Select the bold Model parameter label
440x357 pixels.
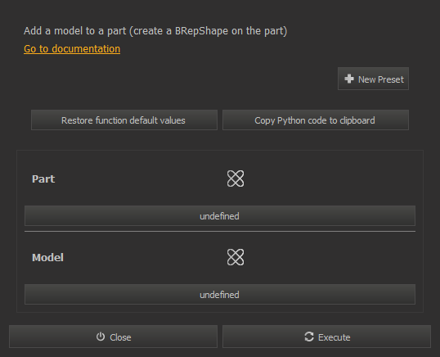pos(47,258)
